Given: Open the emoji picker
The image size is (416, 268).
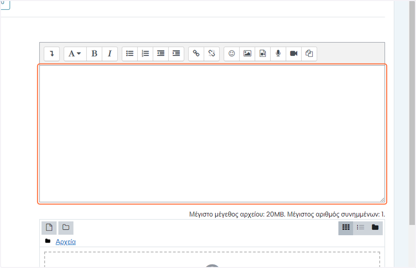Looking at the screenshot, I should click(x=232, y=54).
